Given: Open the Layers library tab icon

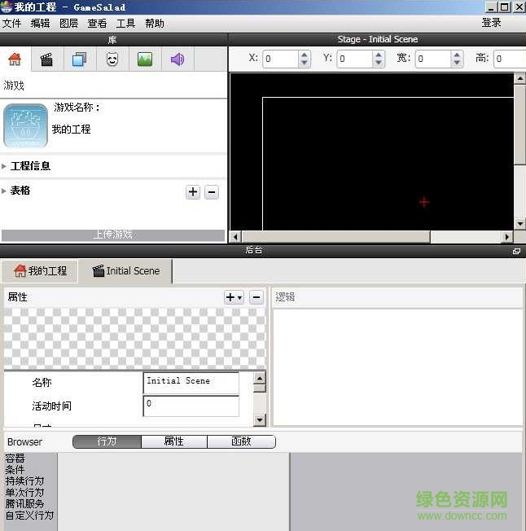Looking at the screenshot, I should pyautogui.click(x=79, y=59).
